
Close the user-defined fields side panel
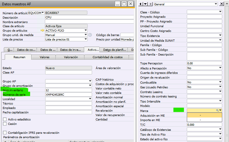tap(222, 4)
